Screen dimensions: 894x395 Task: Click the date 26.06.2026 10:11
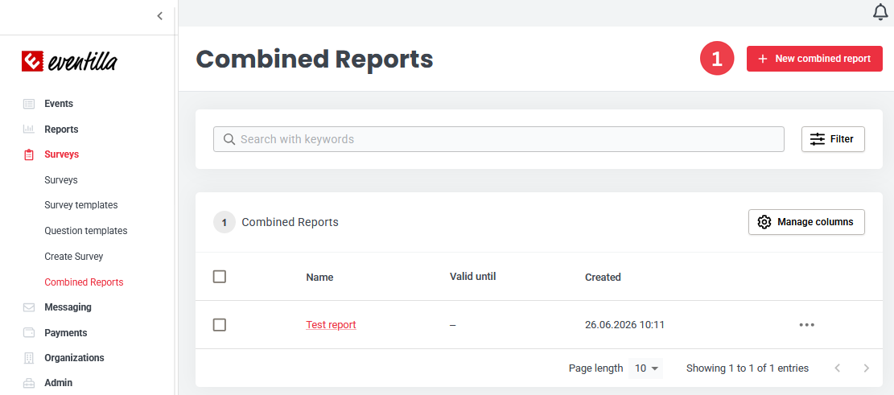coord(625,325)
